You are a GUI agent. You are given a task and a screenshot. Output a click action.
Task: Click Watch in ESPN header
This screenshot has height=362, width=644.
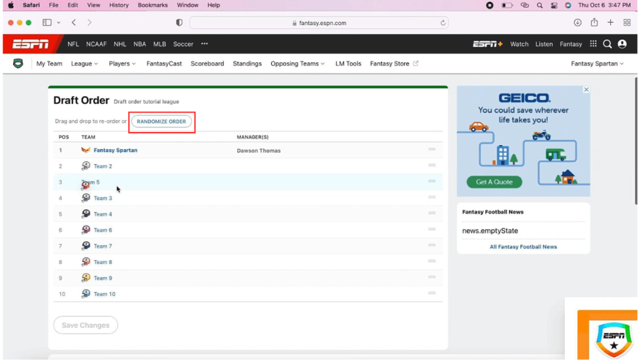coord(519,44)
